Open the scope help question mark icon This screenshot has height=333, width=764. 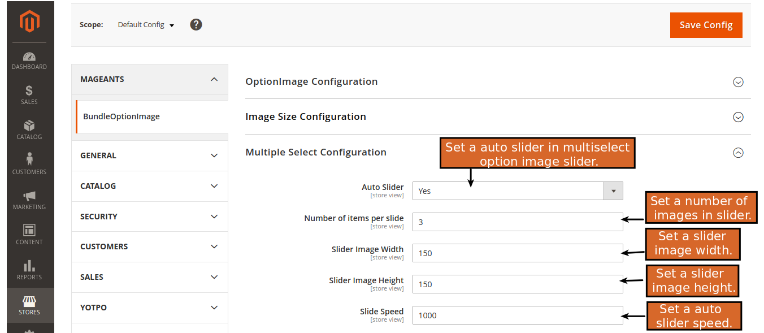tap(196, 24)
